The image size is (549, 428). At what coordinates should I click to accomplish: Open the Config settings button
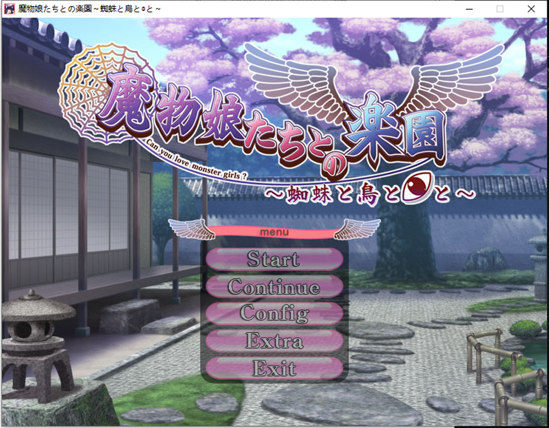point(274,313)
